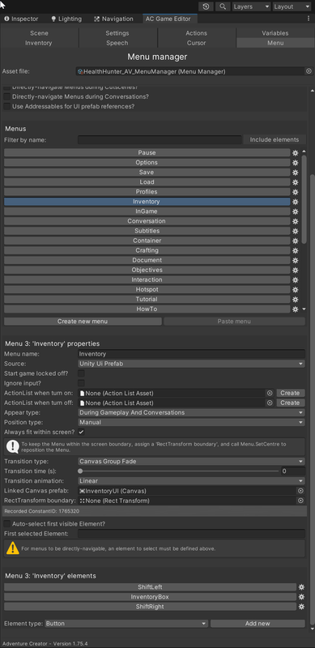Click the gear icon beside ShiftLeft element
Screen dimensions: 315x648
pyautogui.click(x=301, y=587)
